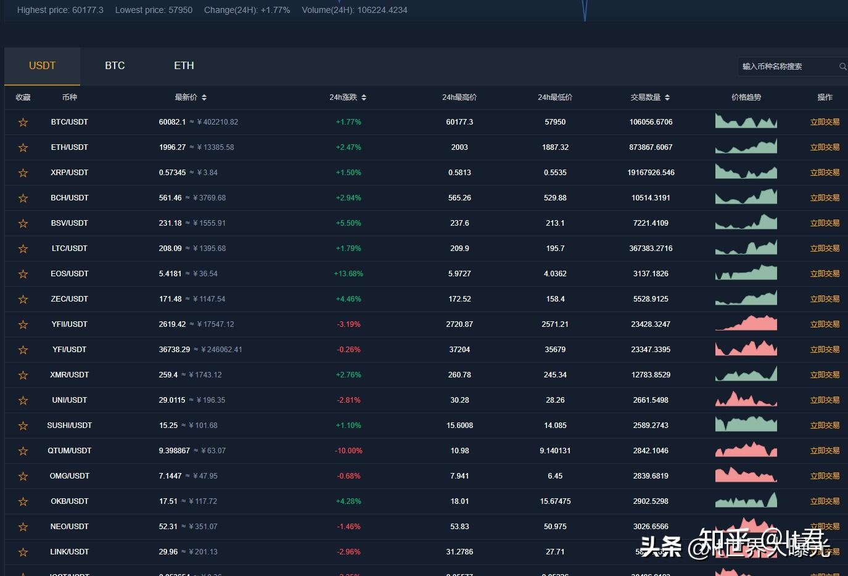Click trade now (立即交易) for YFII/USDT

tap(825, 324)
